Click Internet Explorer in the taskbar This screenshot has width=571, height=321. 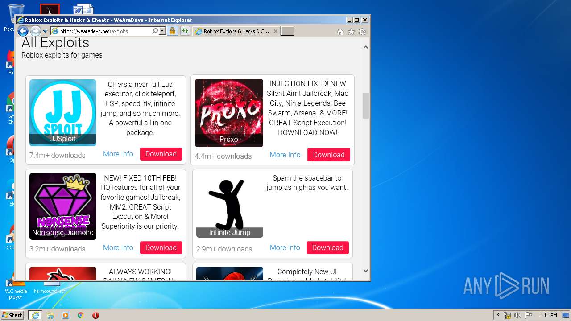[35, 315]
